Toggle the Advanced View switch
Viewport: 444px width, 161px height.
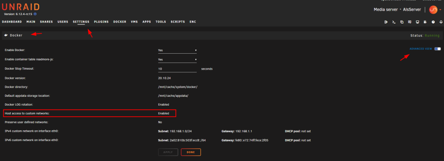[437, 49]
